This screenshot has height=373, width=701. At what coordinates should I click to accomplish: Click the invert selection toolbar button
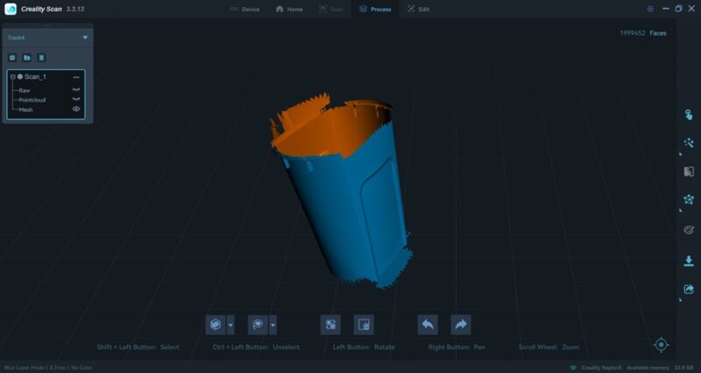364,325
